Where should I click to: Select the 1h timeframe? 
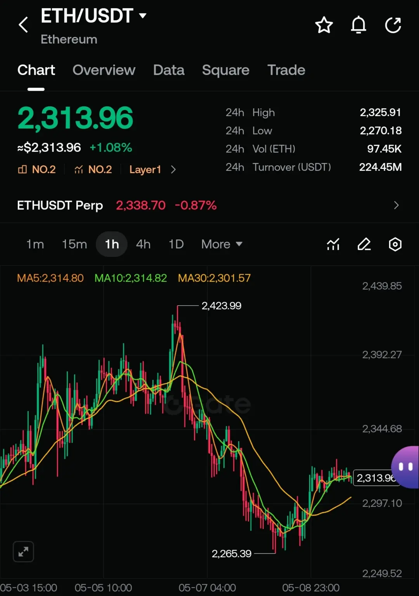coord(112,244)
